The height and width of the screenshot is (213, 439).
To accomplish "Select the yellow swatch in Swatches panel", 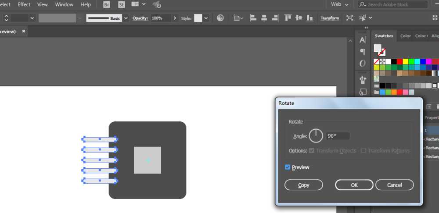I will [405, 62].
